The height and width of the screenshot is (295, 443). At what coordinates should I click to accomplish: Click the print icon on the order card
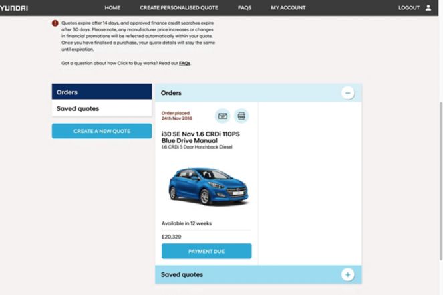[241, 116]
